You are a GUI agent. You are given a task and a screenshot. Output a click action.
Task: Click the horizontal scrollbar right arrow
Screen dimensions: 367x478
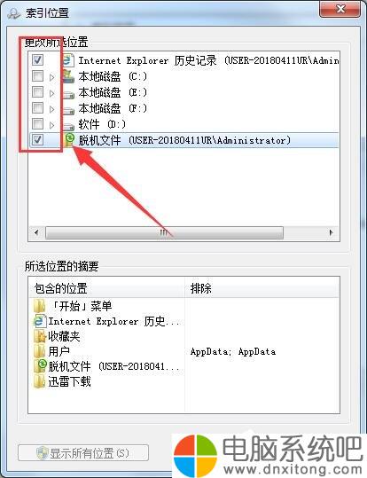332,233
